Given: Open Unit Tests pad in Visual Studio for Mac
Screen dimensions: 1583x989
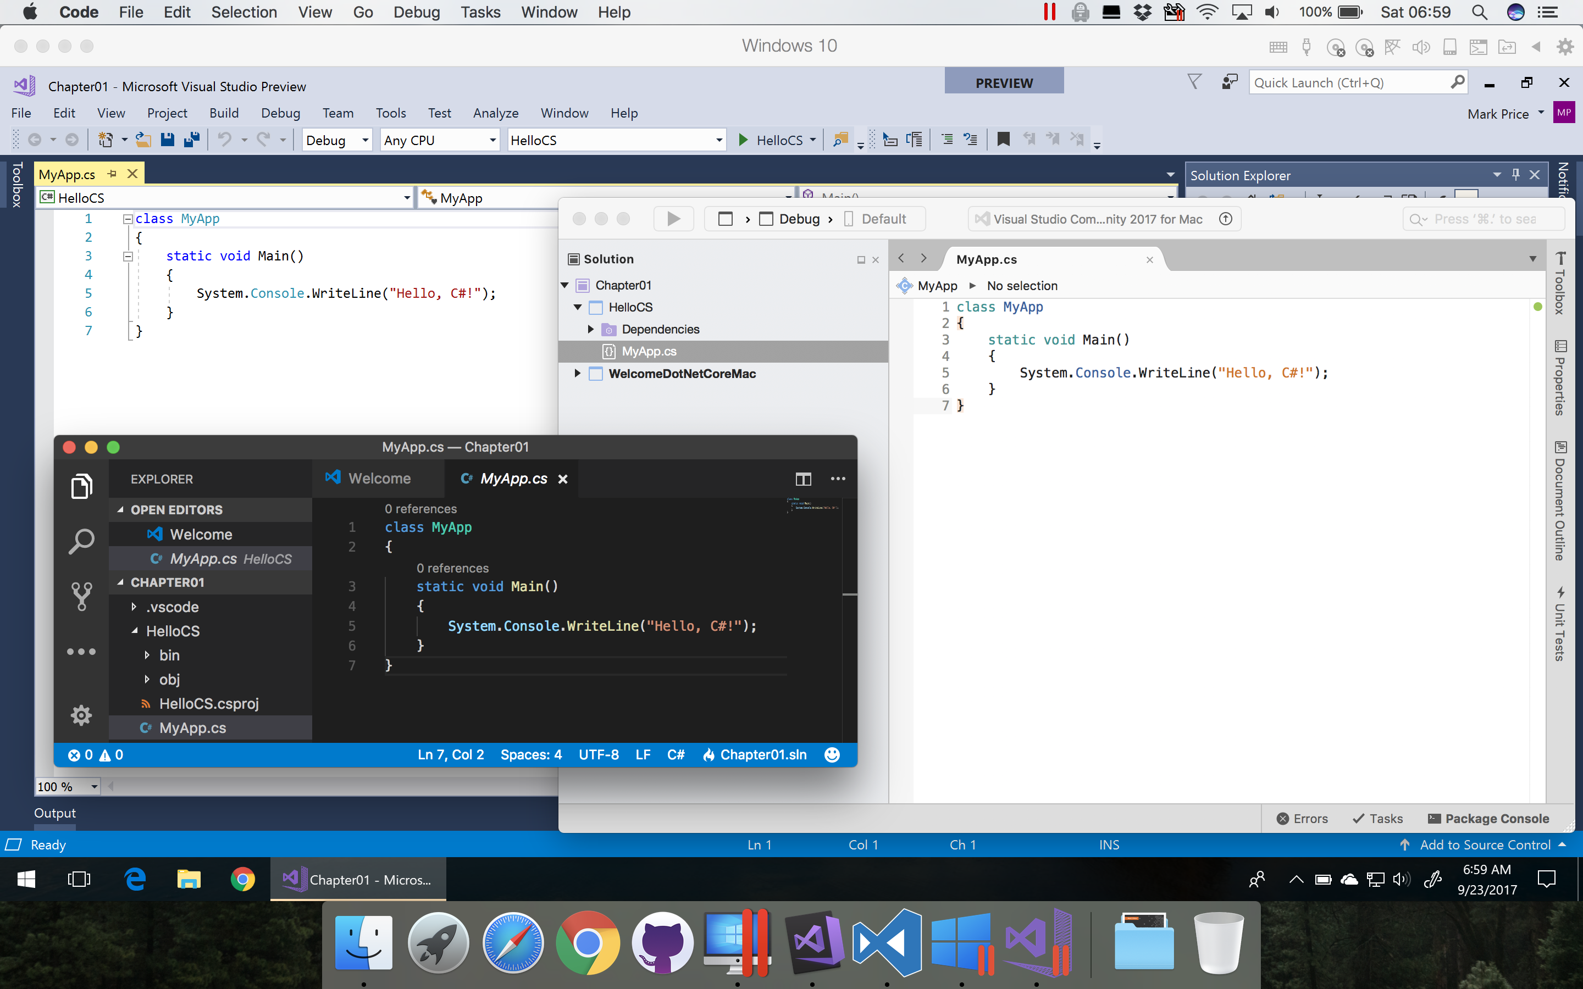Looking at the screenshot, I should 1560,624.
